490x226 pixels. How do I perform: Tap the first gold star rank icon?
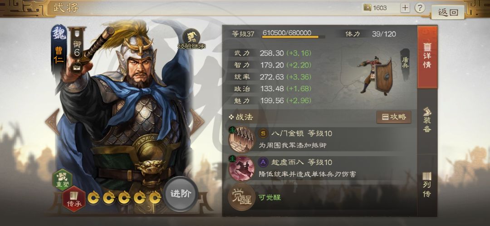[93, 197]
